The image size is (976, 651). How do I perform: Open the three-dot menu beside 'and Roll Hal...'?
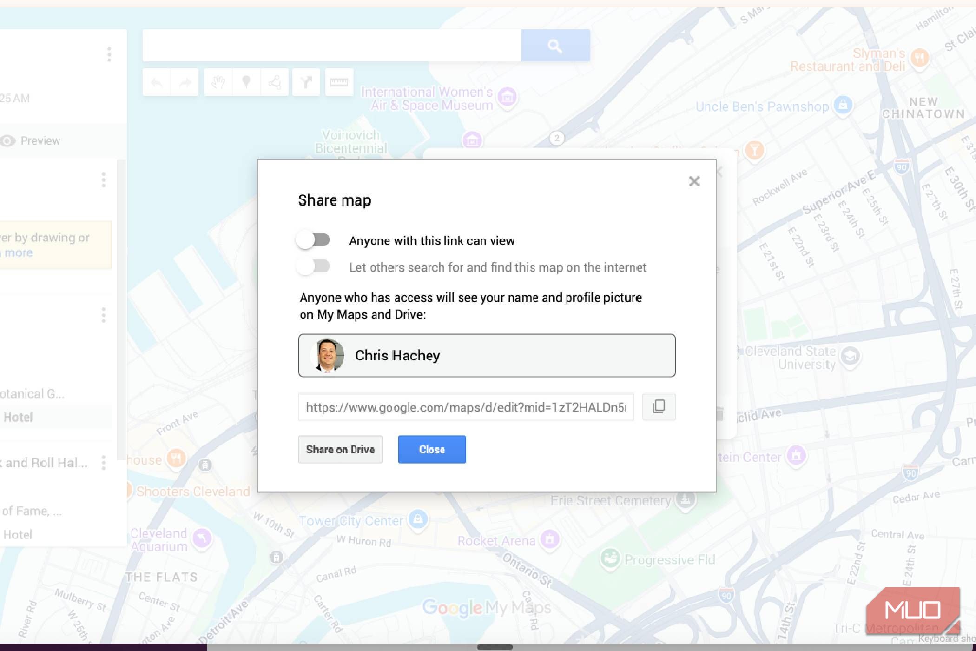[104, 463]
